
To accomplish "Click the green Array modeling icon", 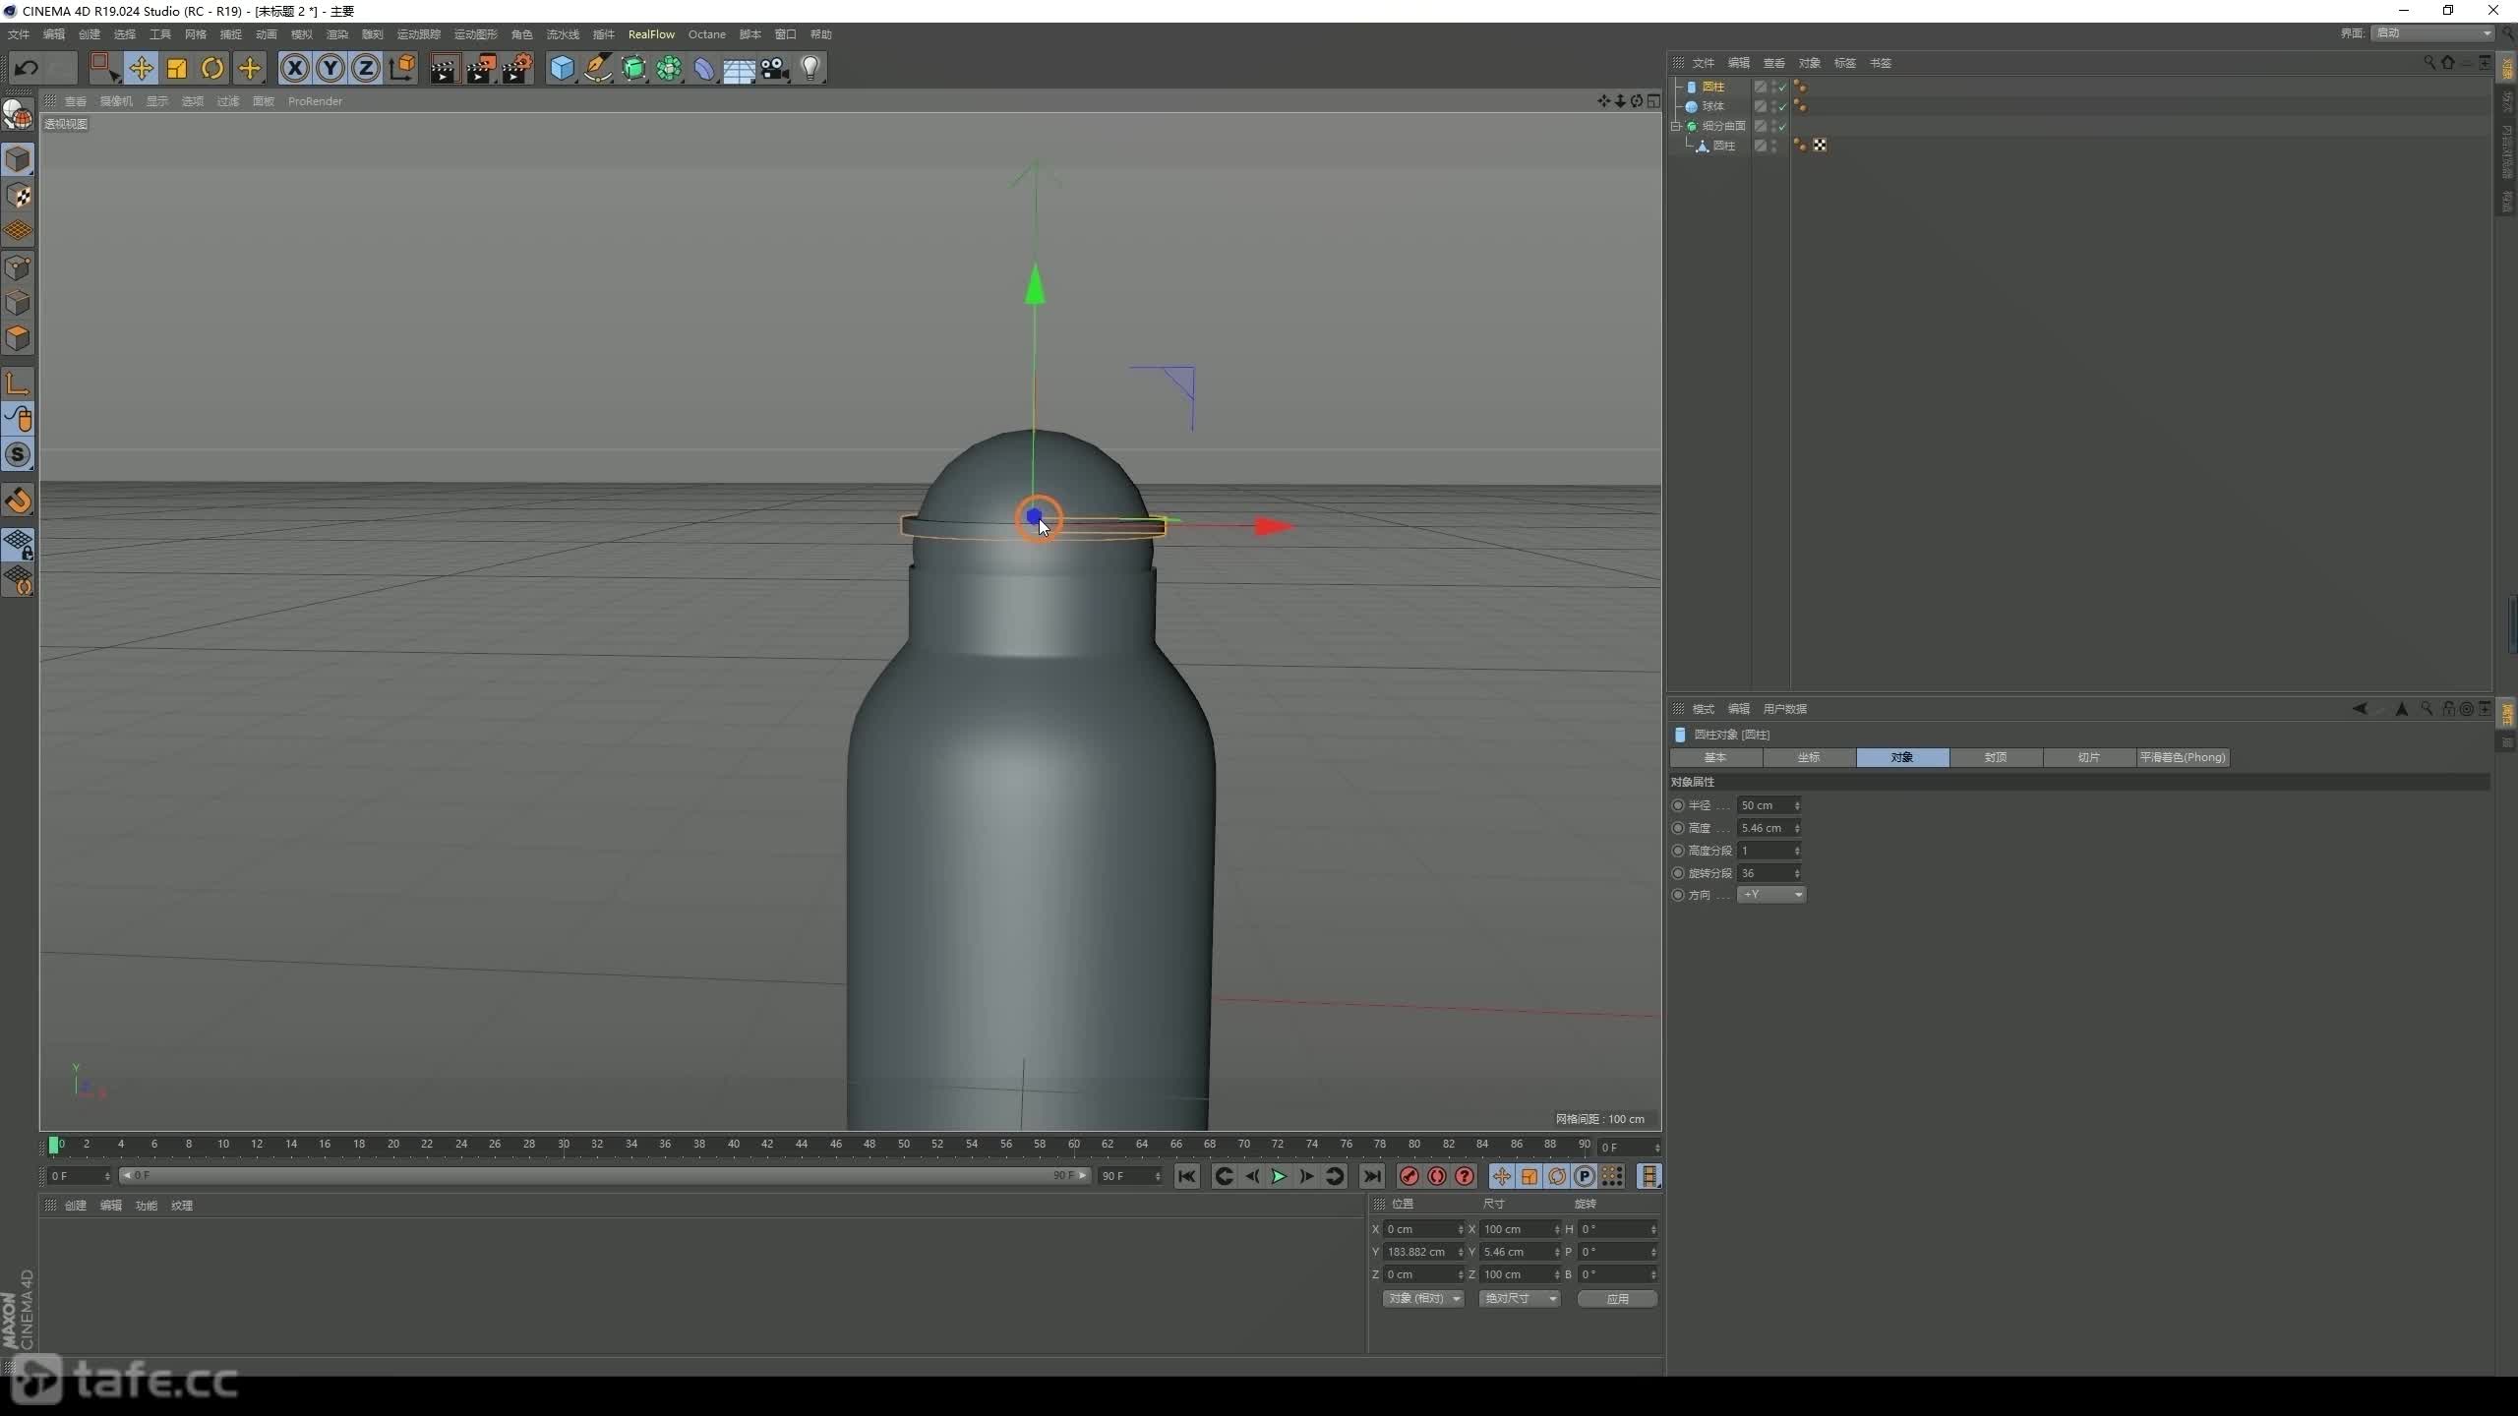I will click(669, 68).
